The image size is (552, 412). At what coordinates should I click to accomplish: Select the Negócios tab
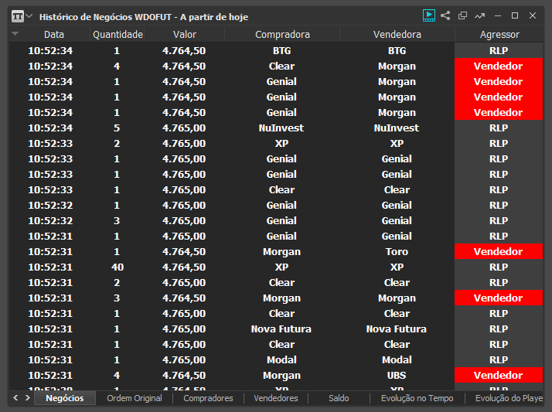click(x=65, y=398)
